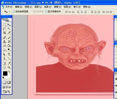This screenshot has width=117, height=99.
Task: Select the Pen tool
Action: coord(4,58)
